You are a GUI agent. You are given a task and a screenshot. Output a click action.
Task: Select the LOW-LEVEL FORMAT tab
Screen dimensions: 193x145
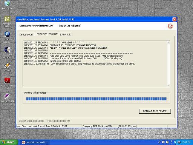pyautogui.click(x=46, y=34)
